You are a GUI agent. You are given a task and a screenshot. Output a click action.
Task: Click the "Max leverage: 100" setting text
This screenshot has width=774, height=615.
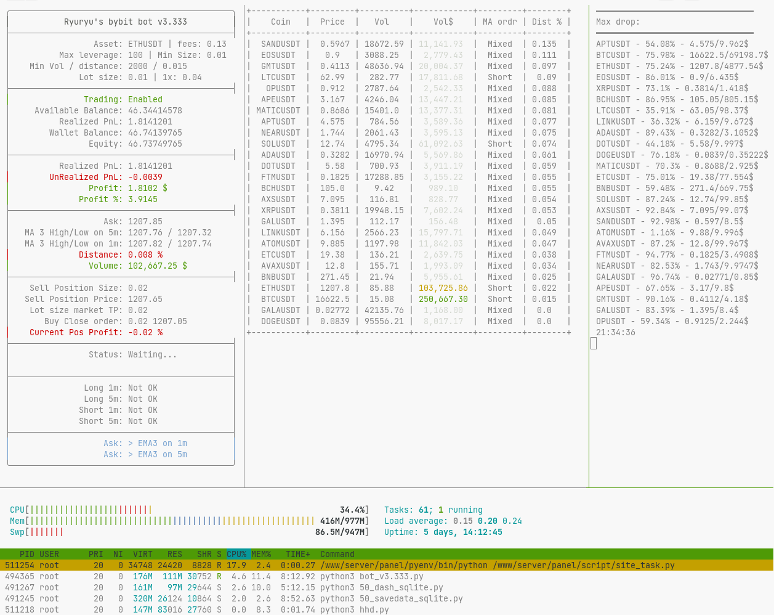point(101,55)
